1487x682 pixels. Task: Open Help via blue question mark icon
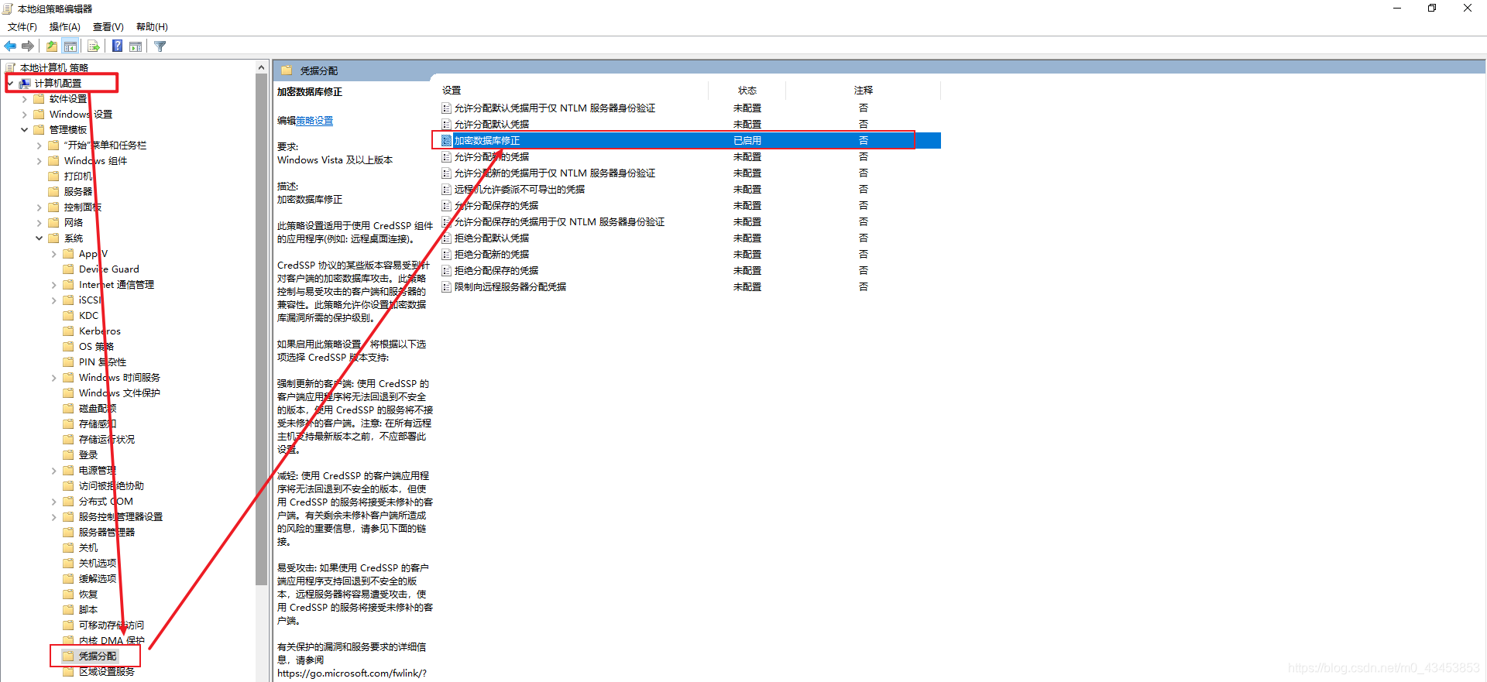pyautogui.click(x=117, y=46)
